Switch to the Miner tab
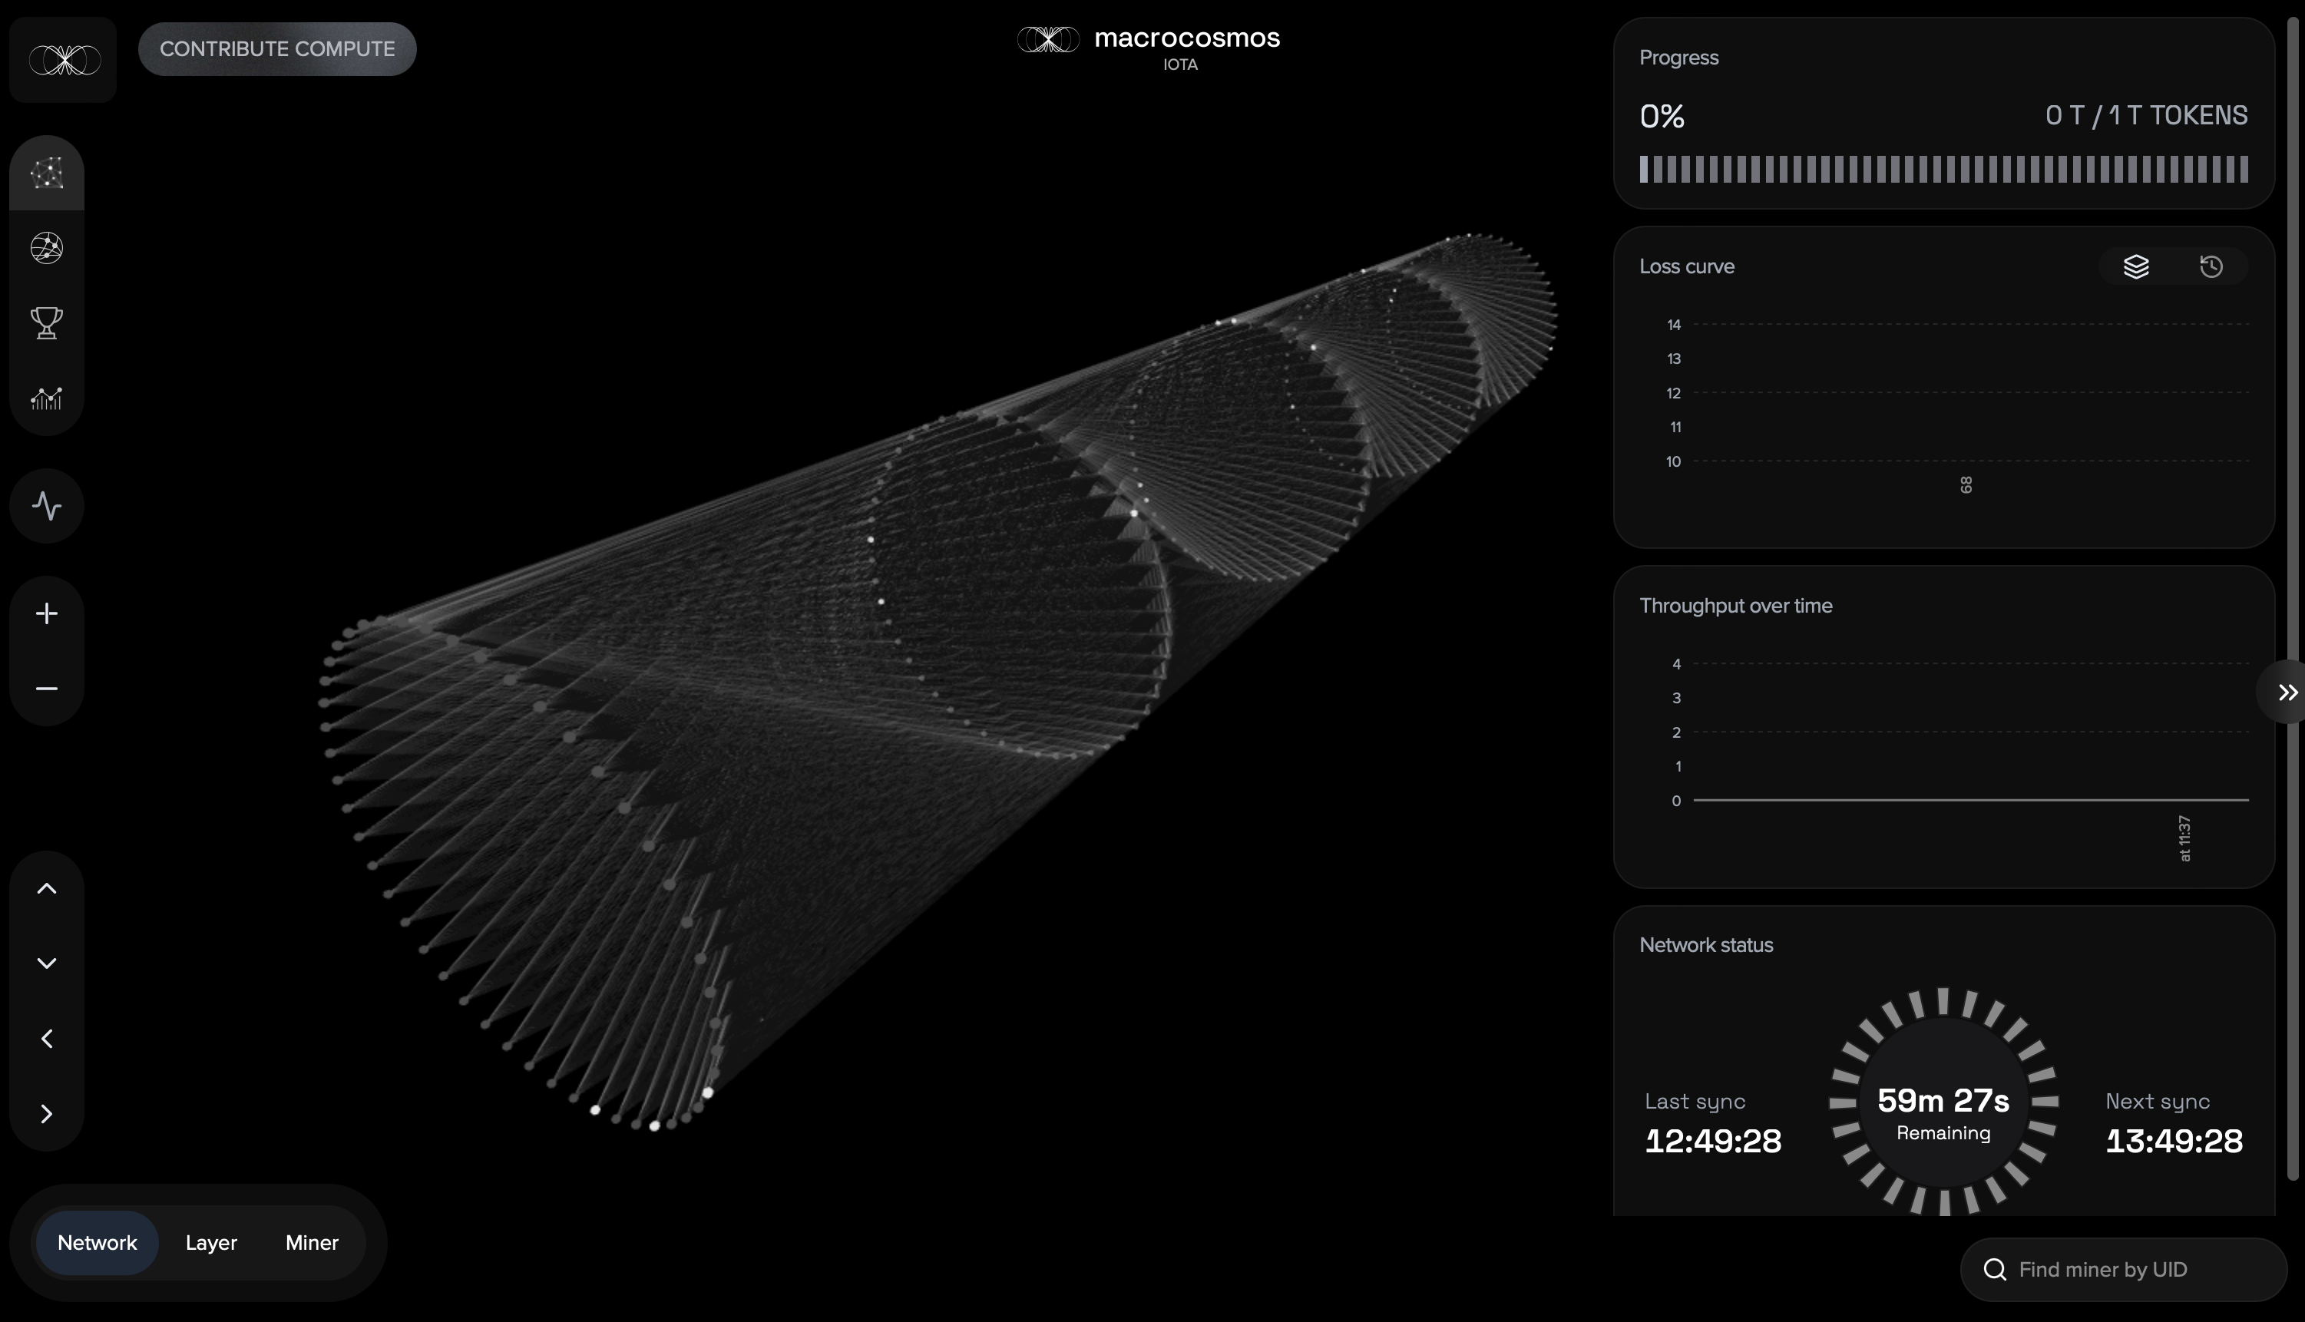Viewport: 2305px width, 1322px height. pos(312,1242)
